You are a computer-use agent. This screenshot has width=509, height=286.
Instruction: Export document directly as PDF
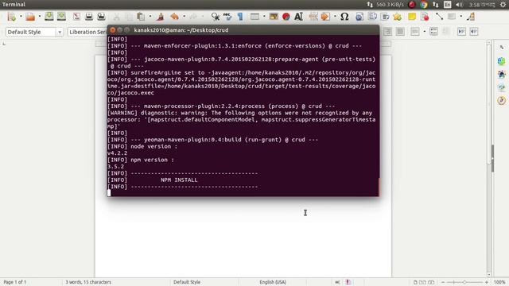click(x=76, y=16)
